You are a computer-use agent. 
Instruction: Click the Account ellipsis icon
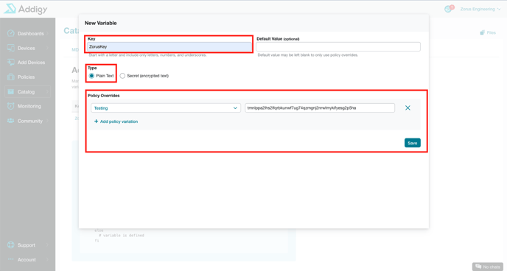point(10,259)
